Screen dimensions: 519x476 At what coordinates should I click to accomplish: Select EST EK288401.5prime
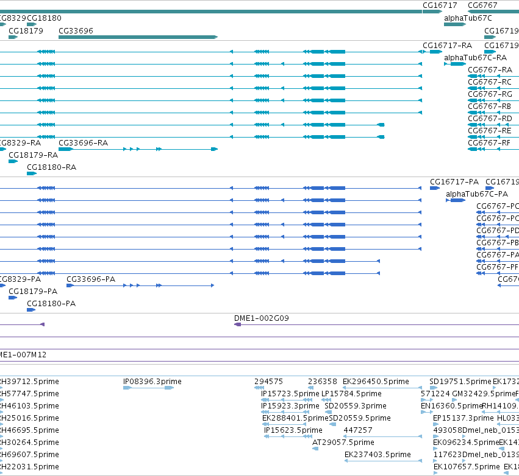tap(295, 418)
